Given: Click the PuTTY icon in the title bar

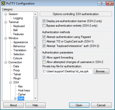Looking at the screenshot, I should click(x=3, y=3).
